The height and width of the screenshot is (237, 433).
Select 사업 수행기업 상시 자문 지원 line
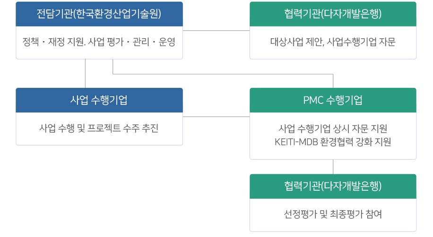click(333, 128)
